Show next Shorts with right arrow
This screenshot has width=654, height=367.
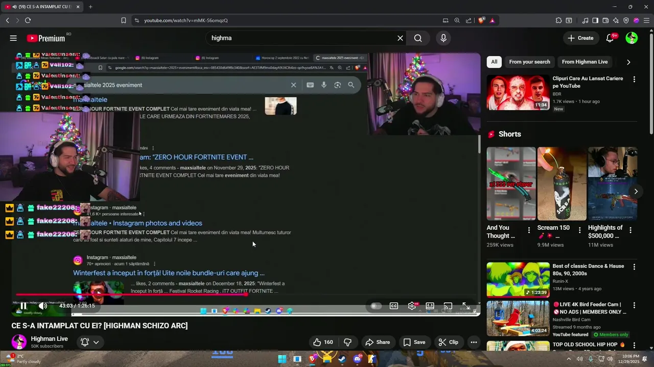(x=636, y=192)
